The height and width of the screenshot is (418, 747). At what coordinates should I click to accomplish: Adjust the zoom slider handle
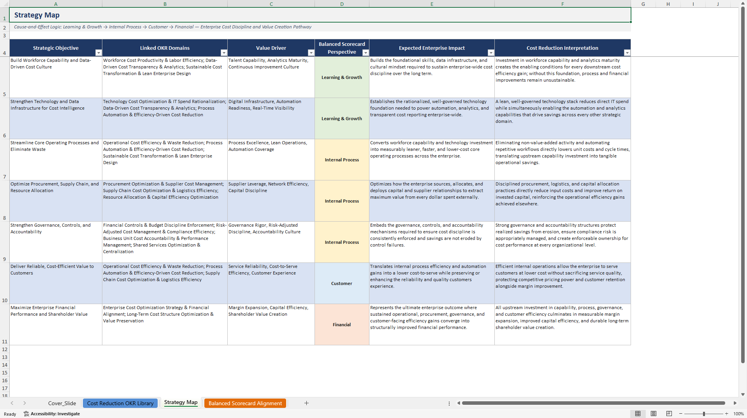click(x=704, y=414)
